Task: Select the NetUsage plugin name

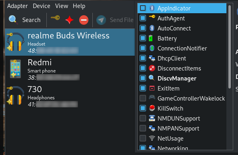Action: [x=170, y=139]
